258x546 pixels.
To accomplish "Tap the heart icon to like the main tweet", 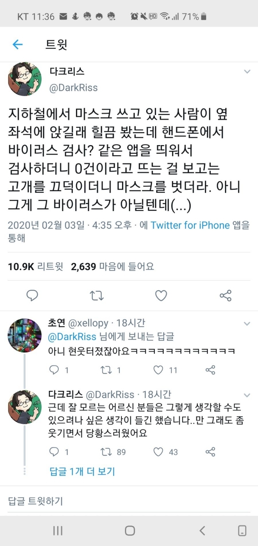I will [x=161, y=295].
